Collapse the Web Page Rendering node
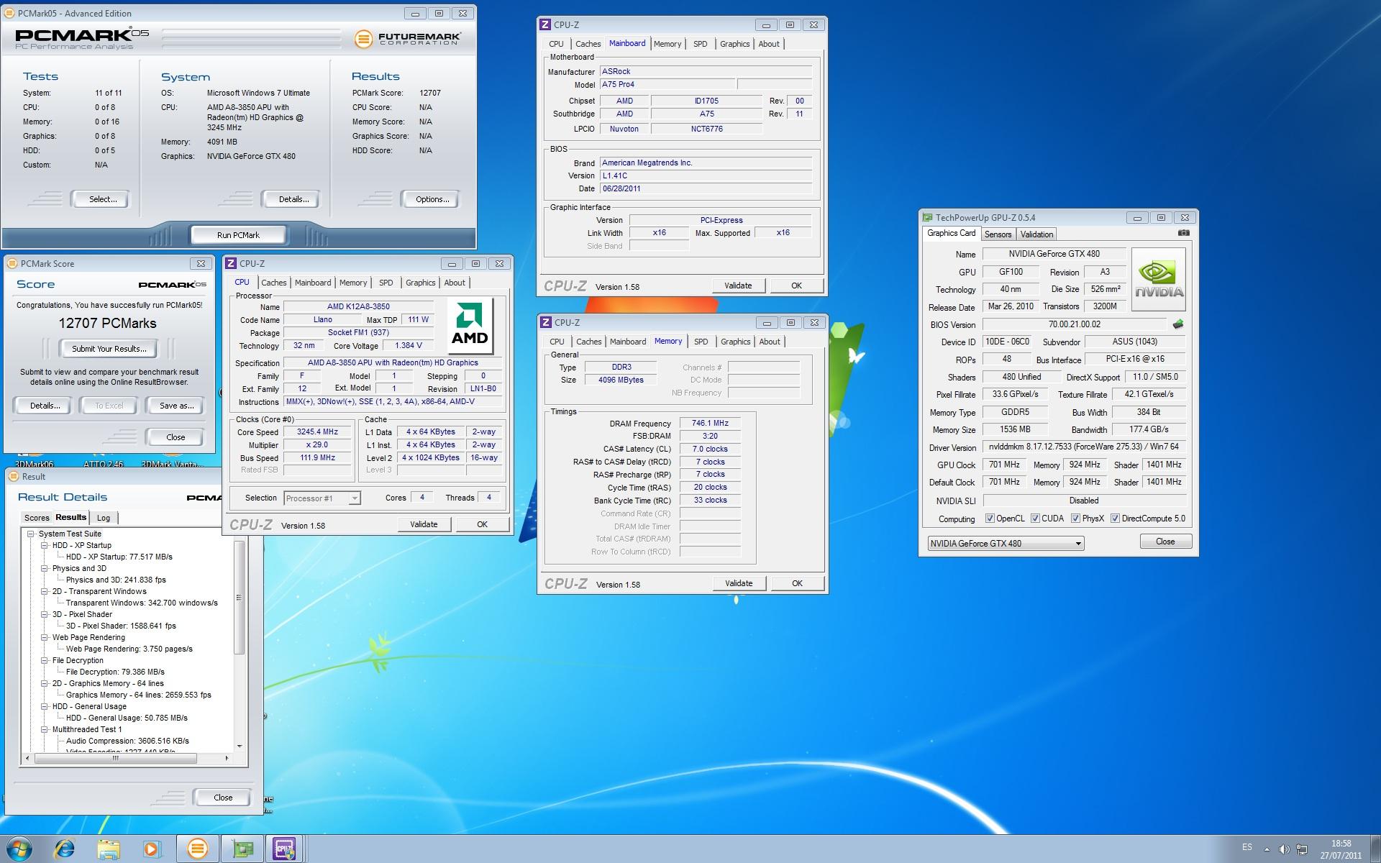Screen dimensions: 1381x863 [45, 637]
